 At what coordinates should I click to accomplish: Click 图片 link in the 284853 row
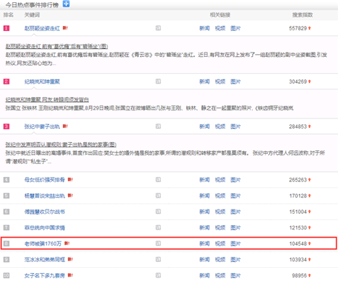pos(236,127)
